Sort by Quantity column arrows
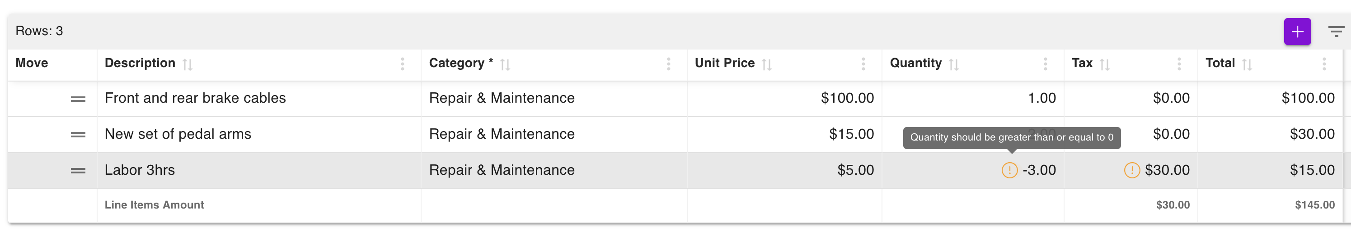 953,64
